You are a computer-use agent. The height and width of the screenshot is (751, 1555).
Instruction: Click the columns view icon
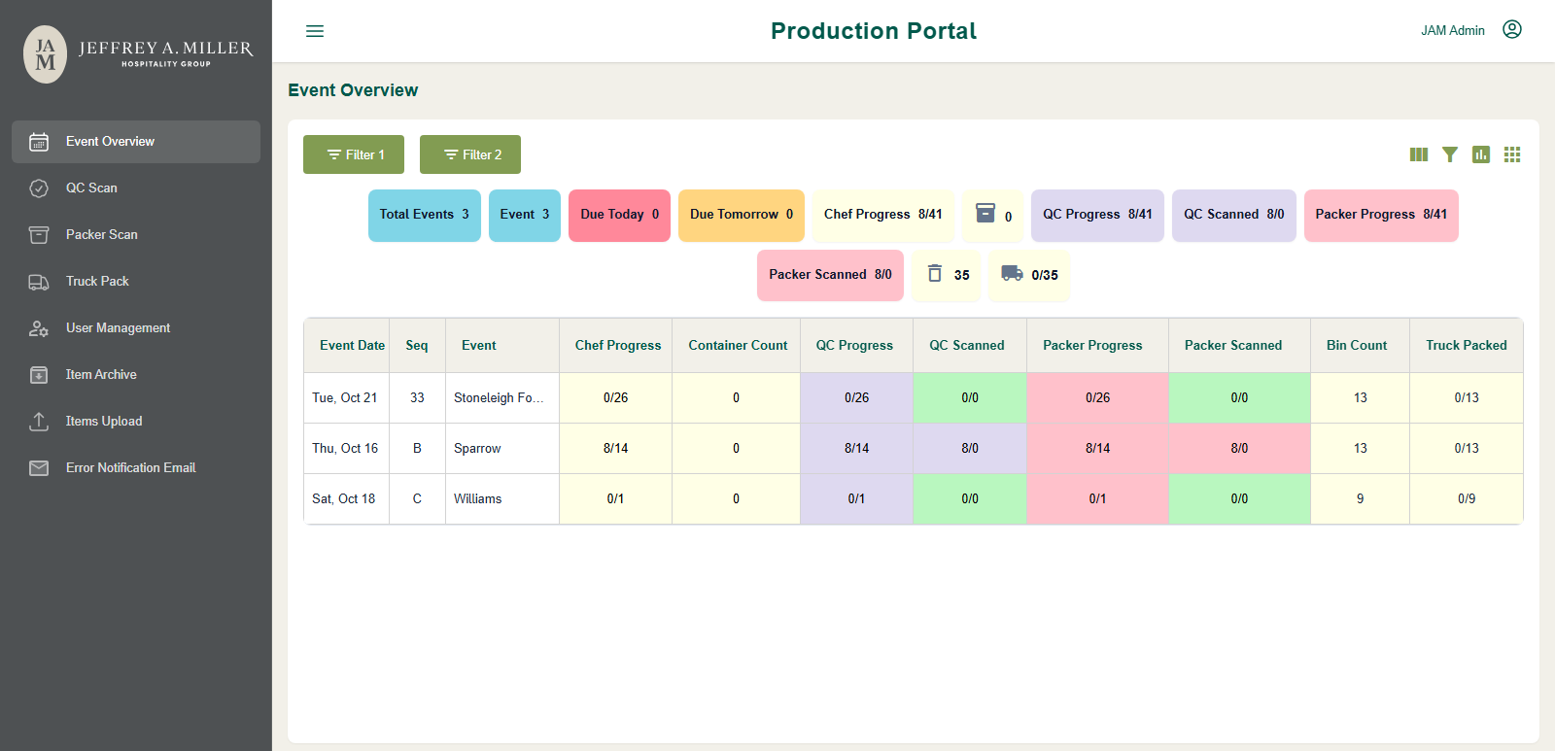pos(1419,154)
